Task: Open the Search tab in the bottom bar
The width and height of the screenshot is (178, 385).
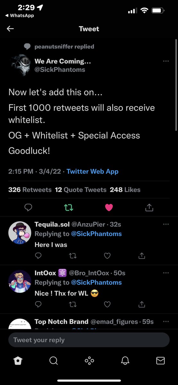Action: pos(54,361)
